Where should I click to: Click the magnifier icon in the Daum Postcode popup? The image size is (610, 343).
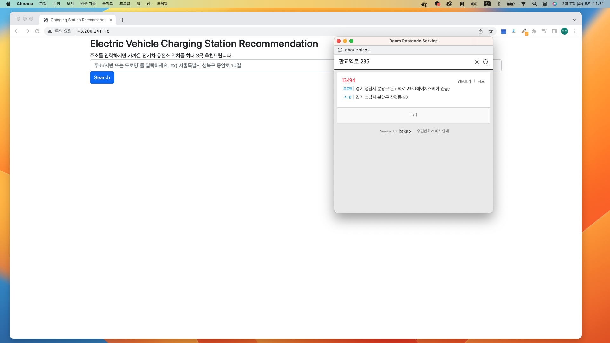tap(485, 62)
